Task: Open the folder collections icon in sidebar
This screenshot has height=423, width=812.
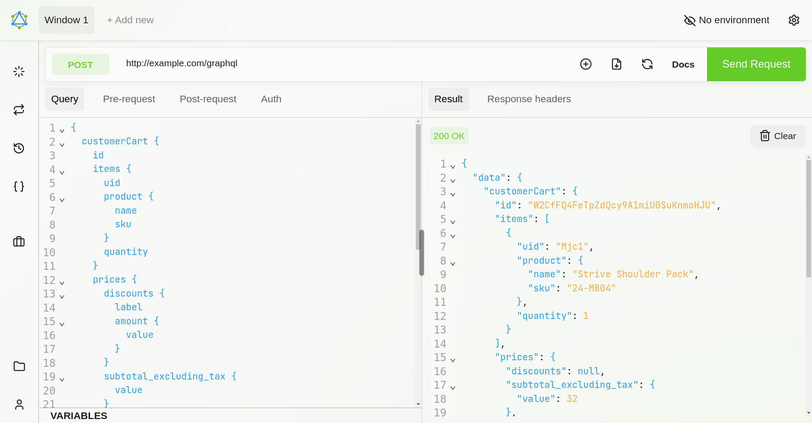Action: coord(19,366)
